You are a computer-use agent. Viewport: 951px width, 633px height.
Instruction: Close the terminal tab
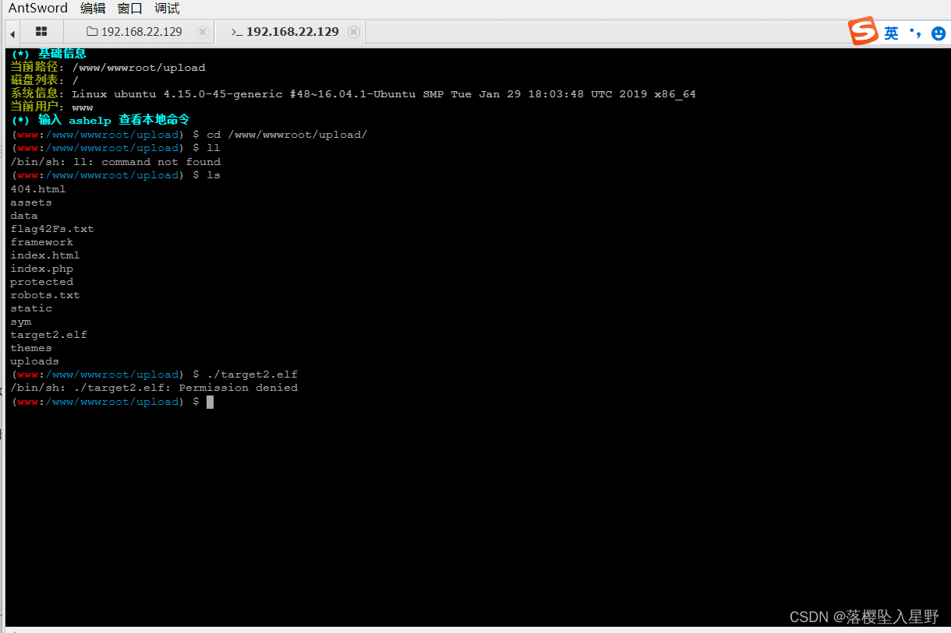(x=354, y=32)
